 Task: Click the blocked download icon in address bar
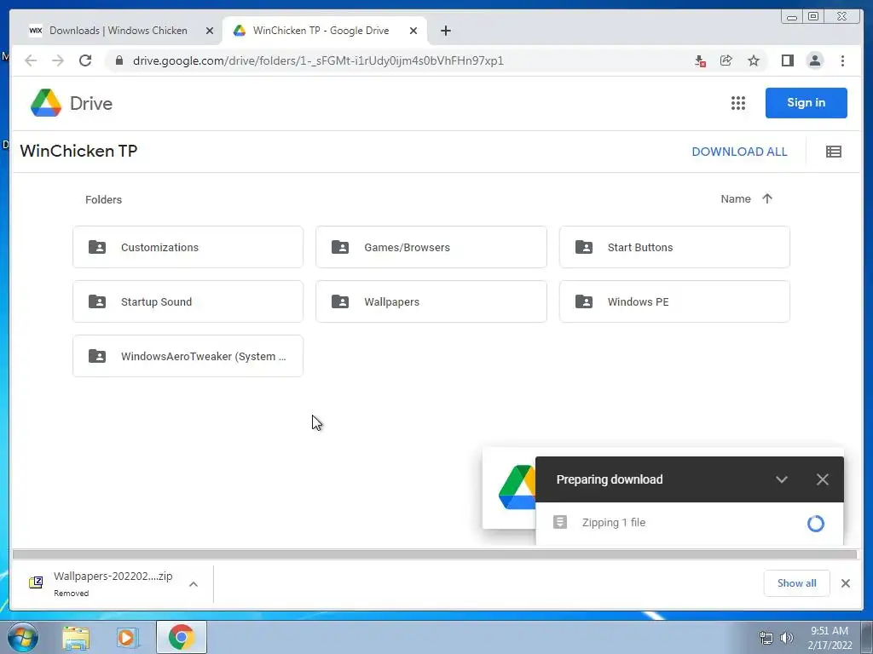pyautogui.click(x=701, y=60)
